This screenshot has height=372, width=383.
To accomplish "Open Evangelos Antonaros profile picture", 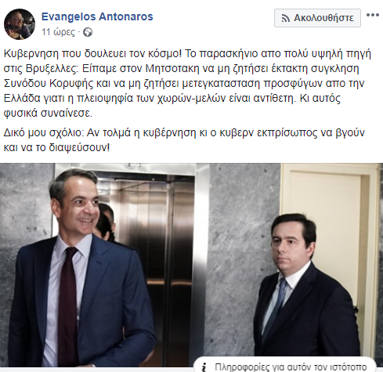I will tap(20, 24).
